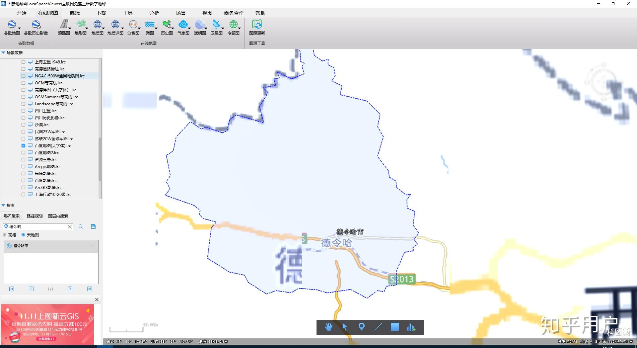637x348 pixels.
Task: Click the place name search field
Action: 38,226
